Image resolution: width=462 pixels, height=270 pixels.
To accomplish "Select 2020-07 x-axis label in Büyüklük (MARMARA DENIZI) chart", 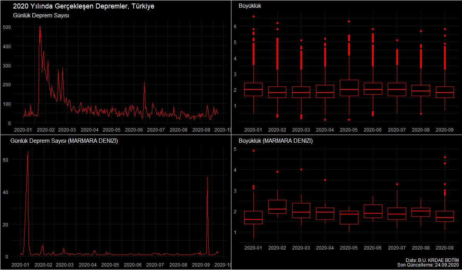I will coord(397,247).
